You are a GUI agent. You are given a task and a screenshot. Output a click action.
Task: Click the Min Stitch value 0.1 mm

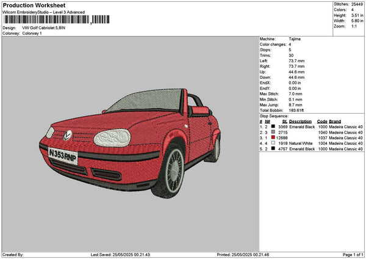click(x=295, y=100)
